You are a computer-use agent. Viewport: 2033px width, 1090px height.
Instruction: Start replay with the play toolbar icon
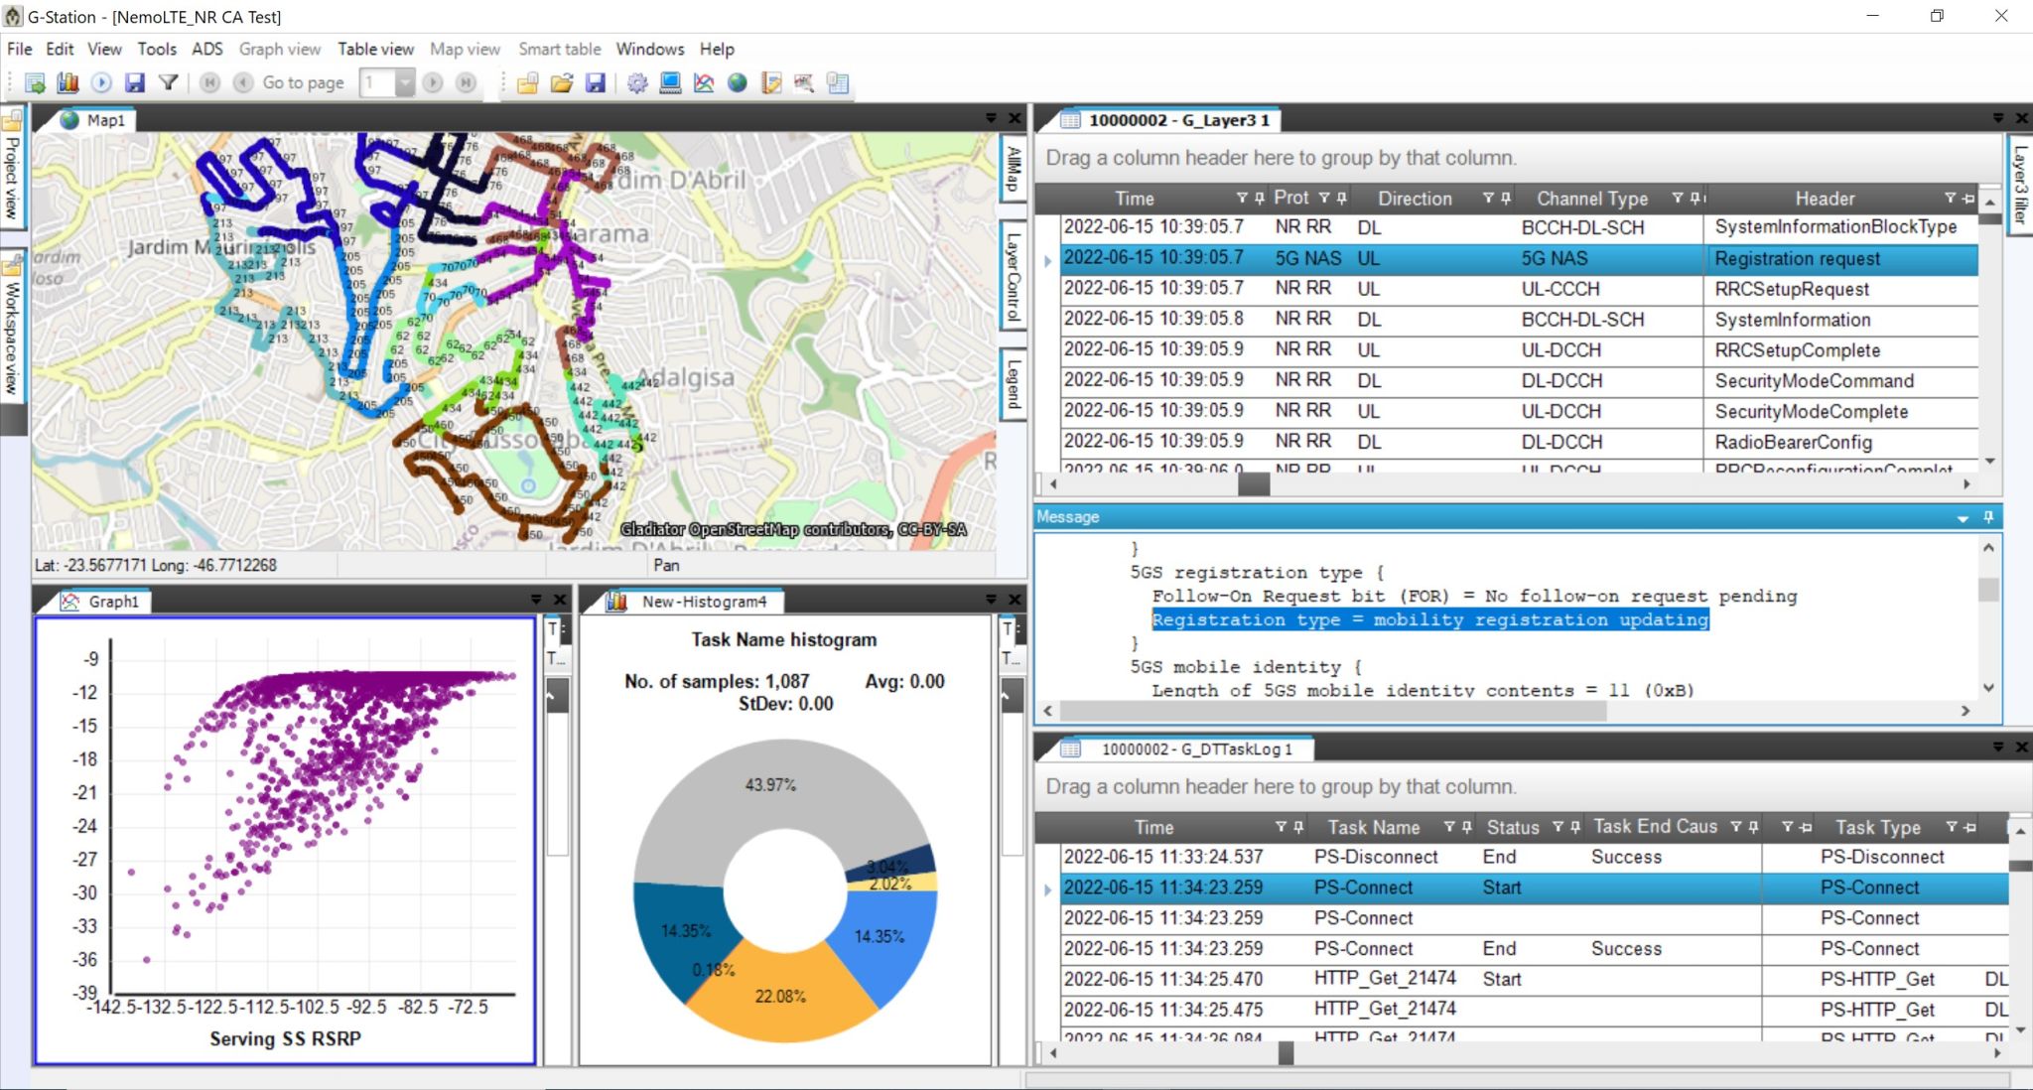point(99,83)
